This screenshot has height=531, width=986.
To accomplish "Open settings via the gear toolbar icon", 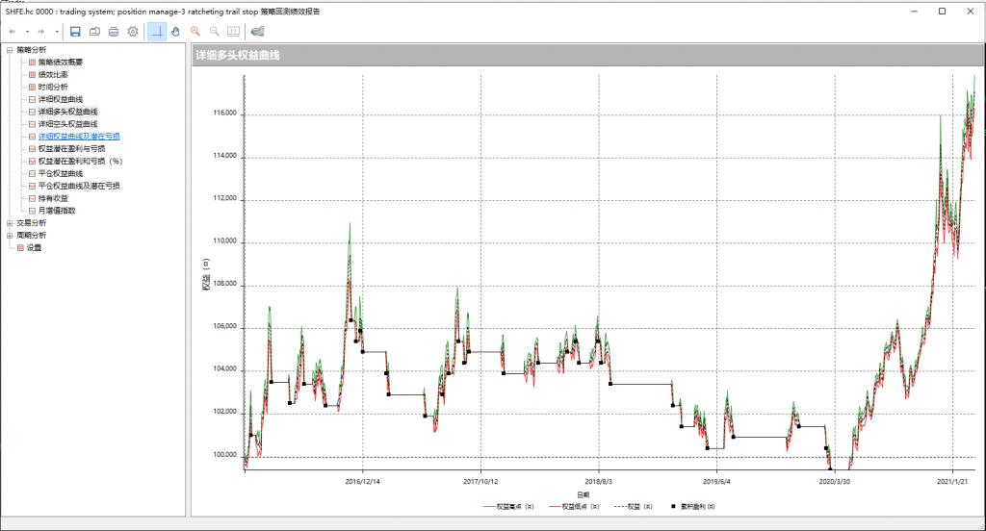I will click(133, 32).
